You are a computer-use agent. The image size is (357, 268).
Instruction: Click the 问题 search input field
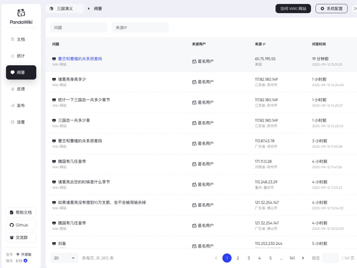point(78,27)
